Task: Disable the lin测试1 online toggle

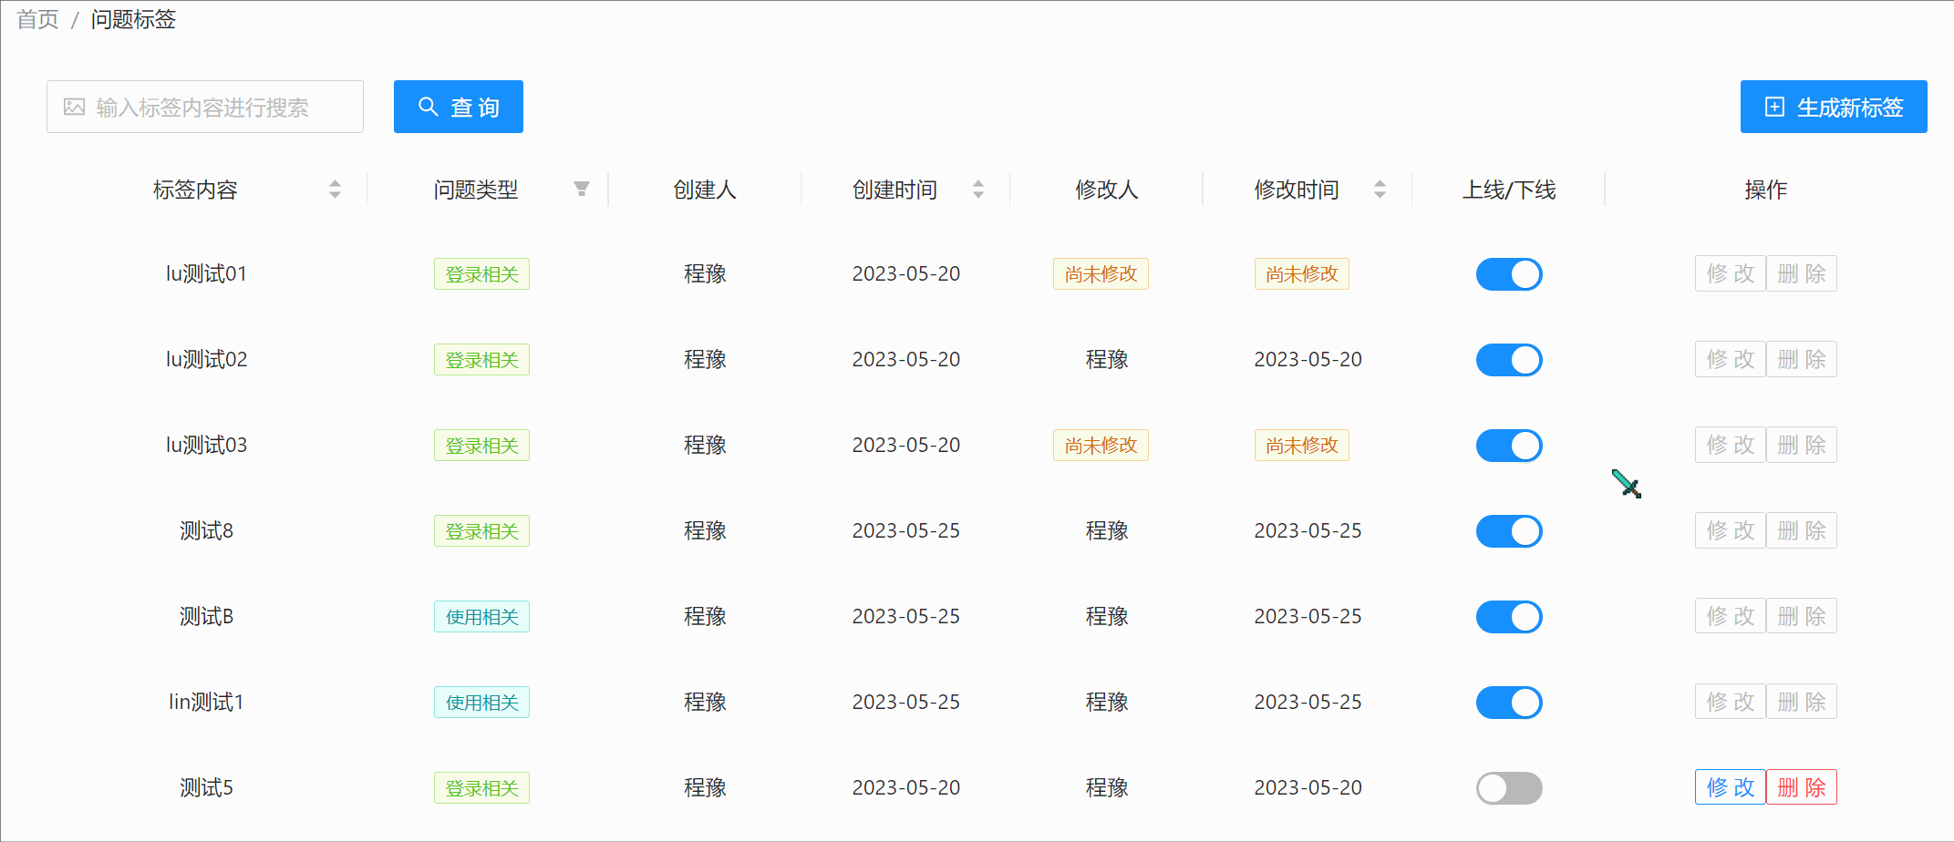Action: (1509, 703)
